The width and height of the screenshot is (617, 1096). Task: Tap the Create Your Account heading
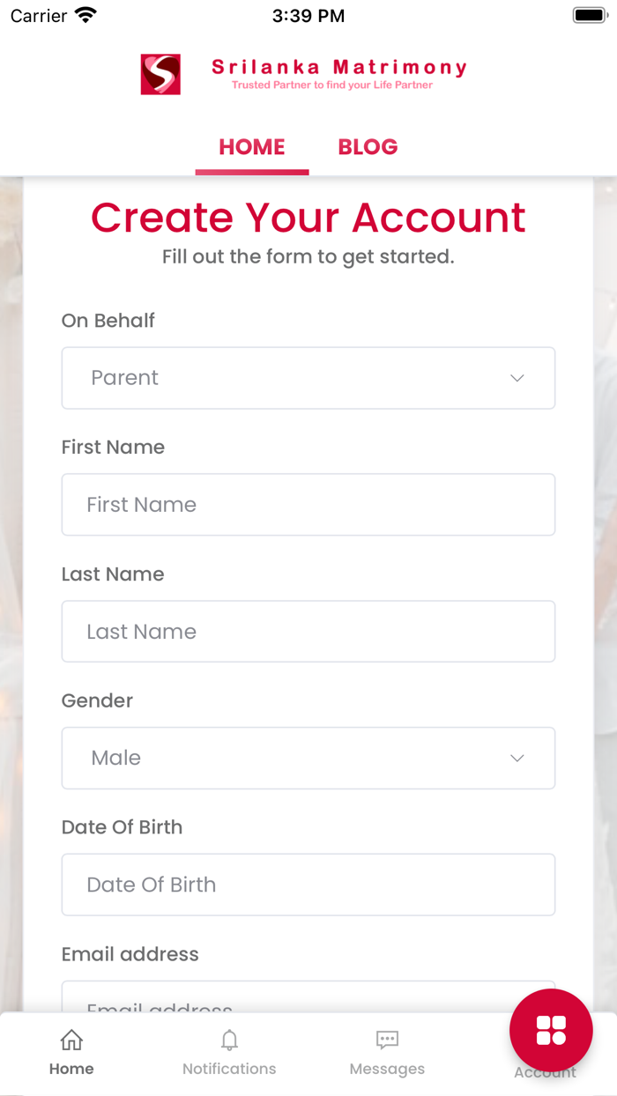[308, 218]
